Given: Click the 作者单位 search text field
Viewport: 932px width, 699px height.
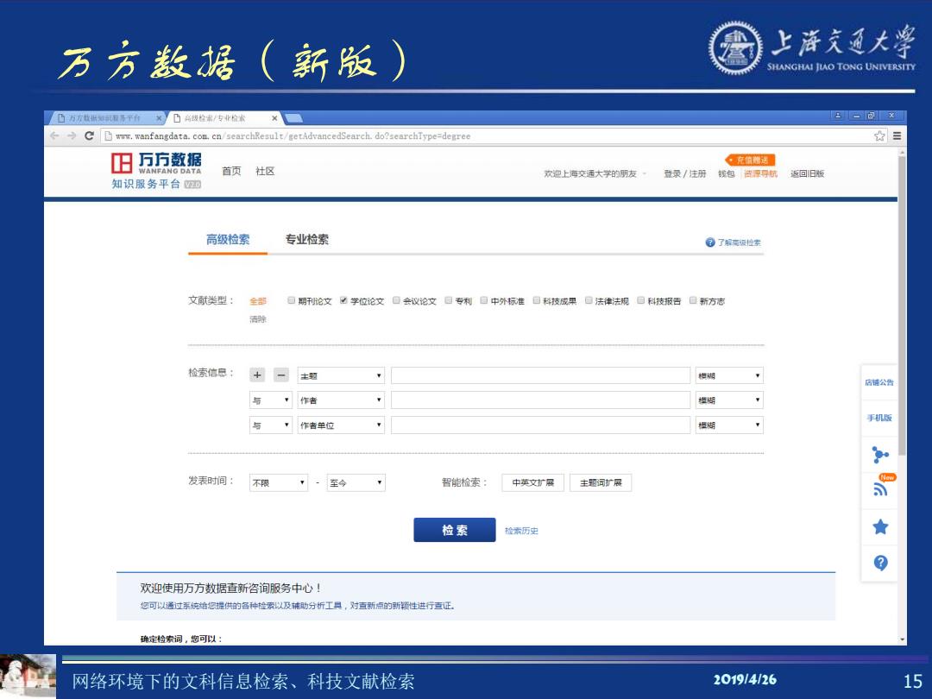Looking at the screenshot, I should (x=540, y=425).
